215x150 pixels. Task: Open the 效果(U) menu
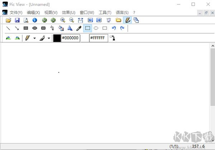(x=68, y=13)
